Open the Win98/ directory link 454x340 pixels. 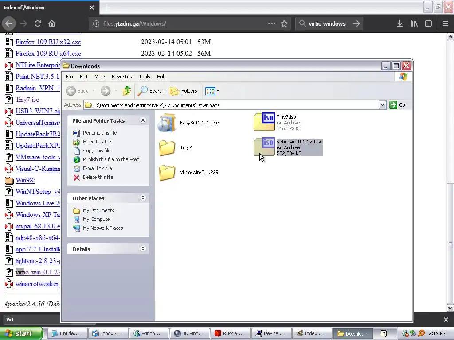[x=25, y=180]
